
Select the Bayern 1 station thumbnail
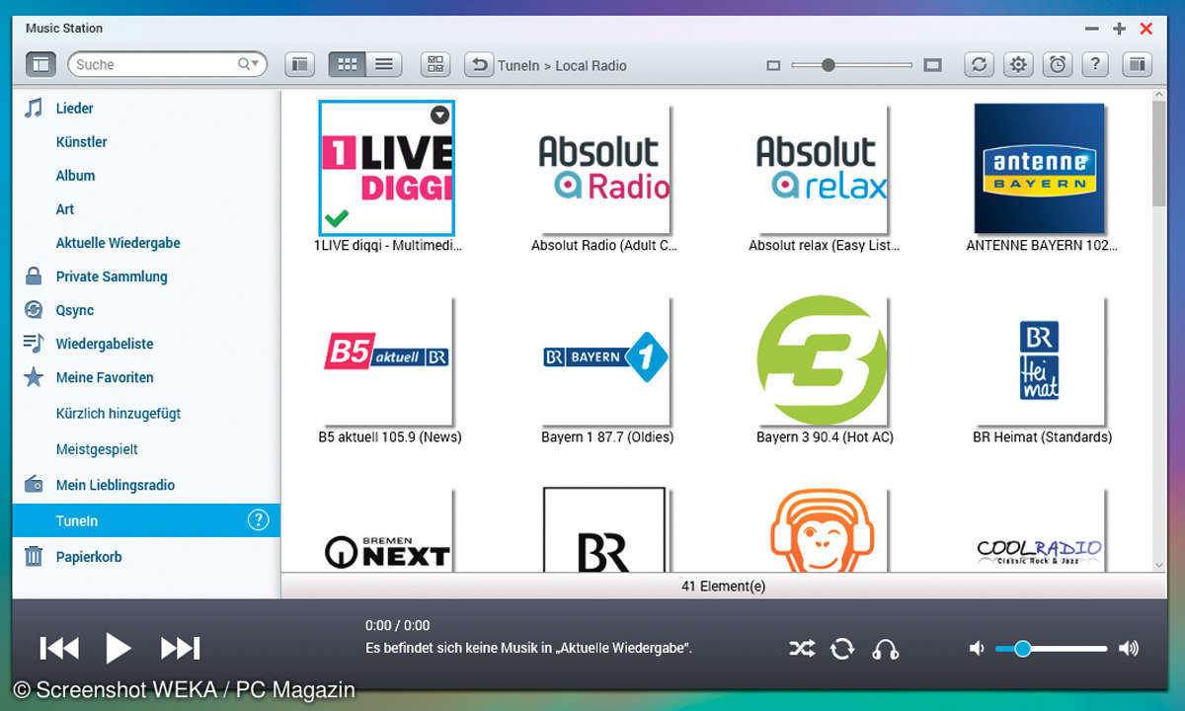(x=604, y=359)
